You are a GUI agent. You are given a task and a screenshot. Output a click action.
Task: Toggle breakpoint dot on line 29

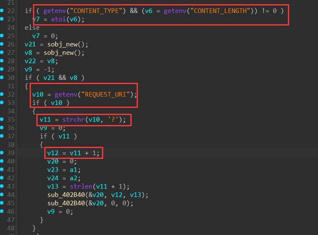tap(2, 69)
